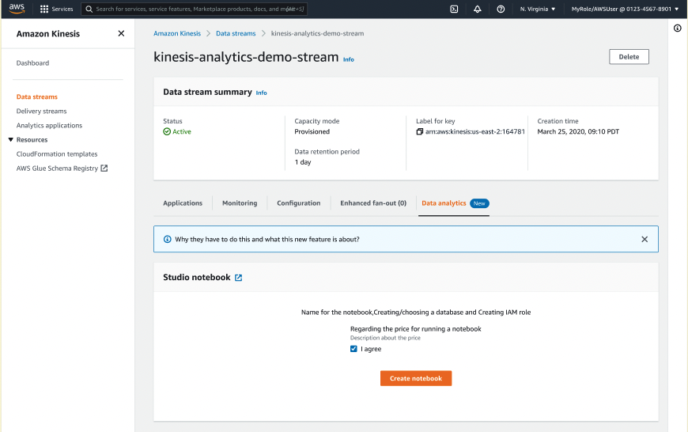Click the AWS logo home icon
688x432 pixels.
coord(17,9)
